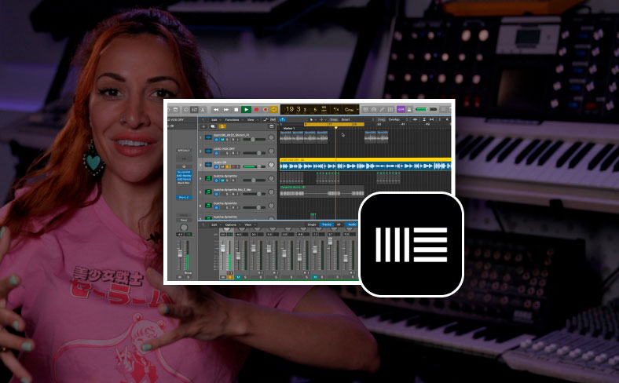Click the Add Track plus button
Viewport: 619px width, 383px height.
click(x=203, y=126)
